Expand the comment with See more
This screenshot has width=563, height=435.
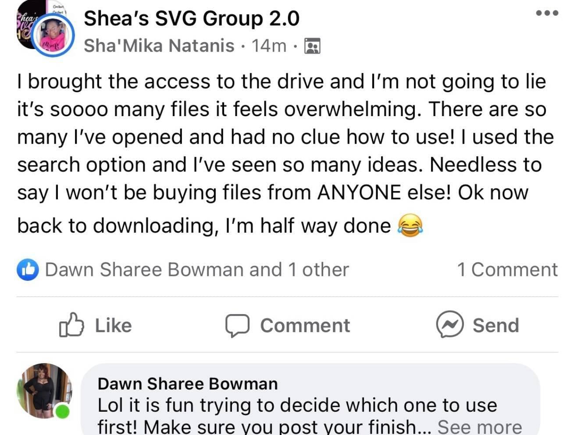(x=480, y=426)
